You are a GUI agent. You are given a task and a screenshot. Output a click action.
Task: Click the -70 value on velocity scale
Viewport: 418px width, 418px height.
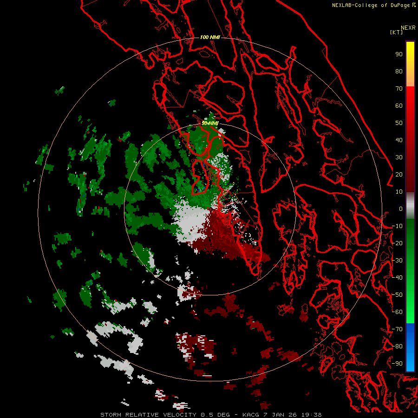[x=397, y=329]
